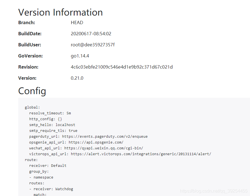Select the Branch value HEAD
This screenshot has width=250, height=196.
coord(77,22)
